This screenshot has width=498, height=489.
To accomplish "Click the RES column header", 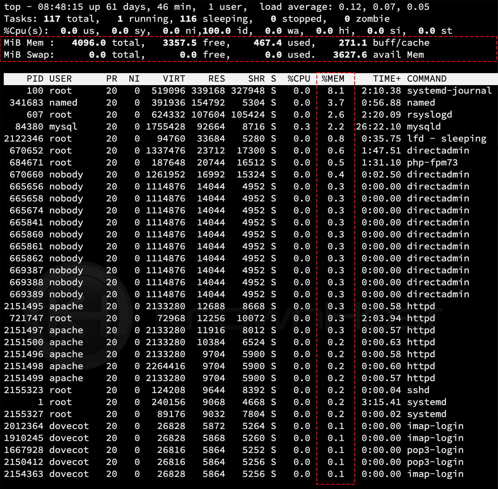I will [217, 79].
